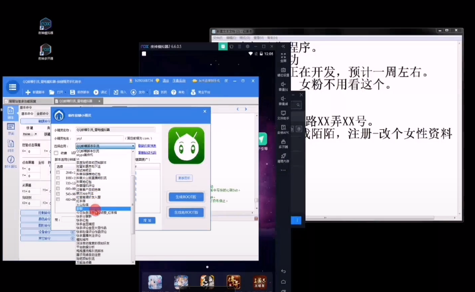Viewport: 475px width, 292px height.
Task: Click the 添加 button in the dialog
Action: point(147,220)
